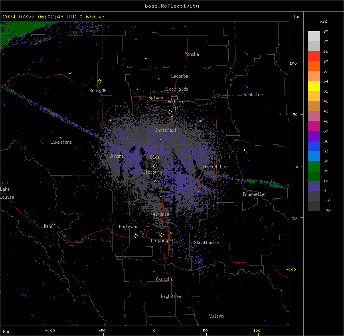Click the Cochrane town label
The image size is (344, 336).
(129, 227)
